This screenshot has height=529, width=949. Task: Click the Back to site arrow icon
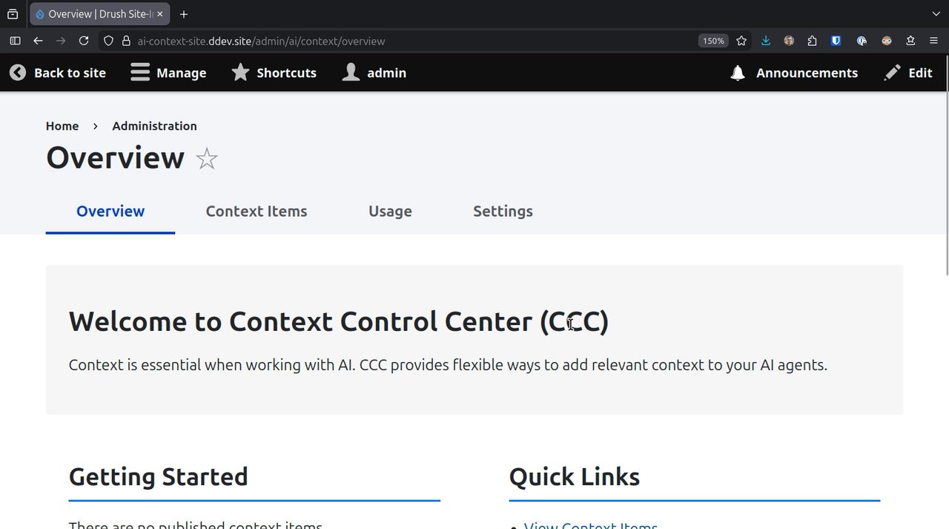pos(18,73)
